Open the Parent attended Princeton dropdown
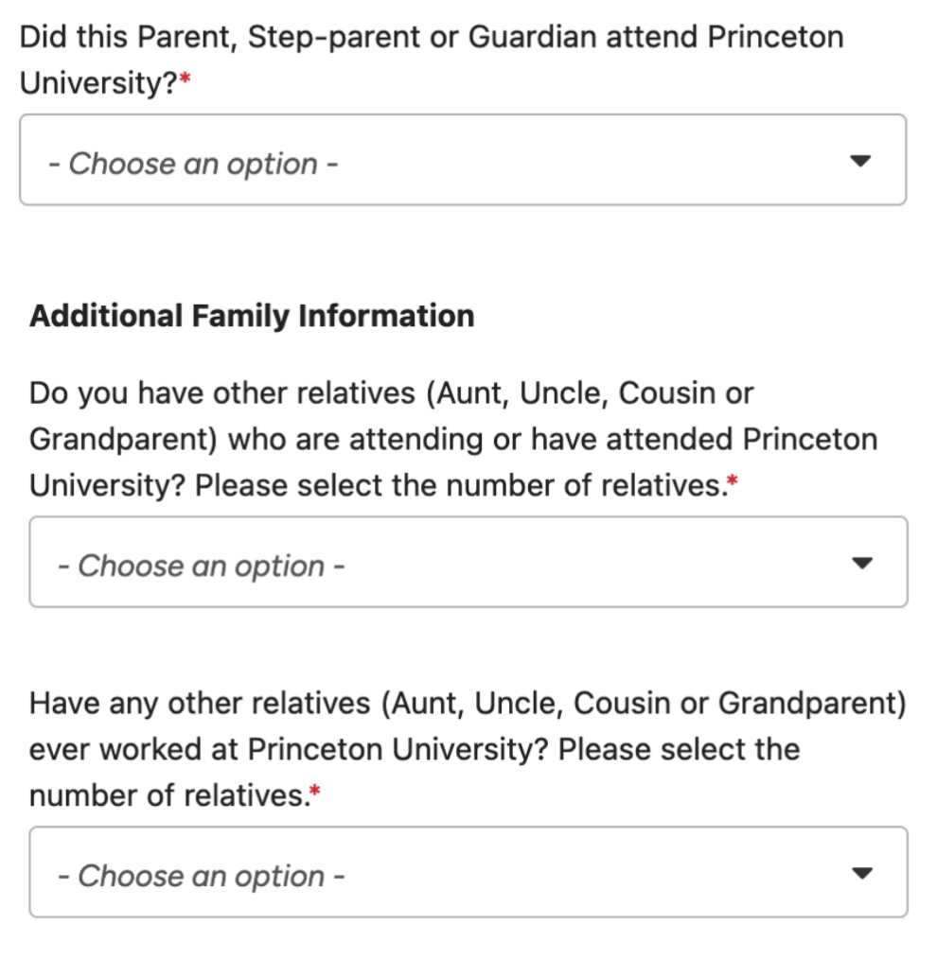 pyautogui.click(x=463, y=161)
